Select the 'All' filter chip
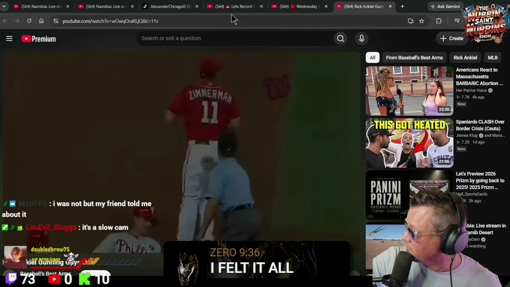The height and width of the screenshot is (287, 510). point(373,57)
